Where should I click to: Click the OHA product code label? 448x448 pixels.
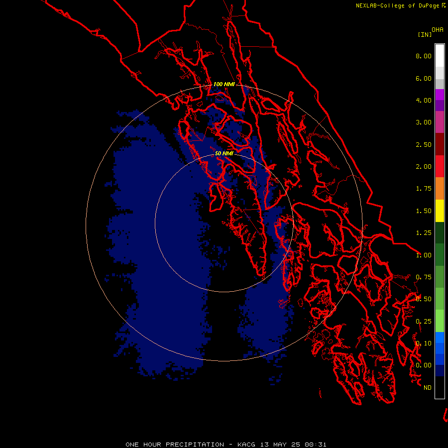(x=438, y=30)
